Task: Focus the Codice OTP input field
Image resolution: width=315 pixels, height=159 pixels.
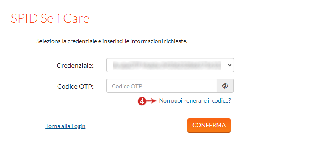Action: click(162, 86)
